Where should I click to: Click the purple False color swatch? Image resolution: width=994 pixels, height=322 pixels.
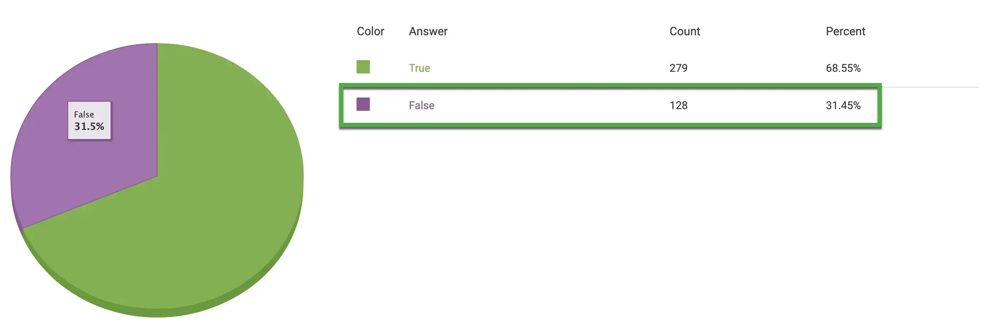(x=363, y=104)
